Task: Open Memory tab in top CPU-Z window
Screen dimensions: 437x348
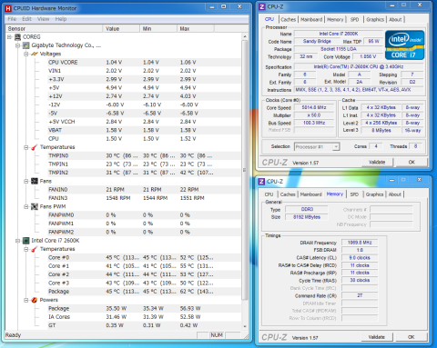Action: pyautogui.click(x=335, y=19)
